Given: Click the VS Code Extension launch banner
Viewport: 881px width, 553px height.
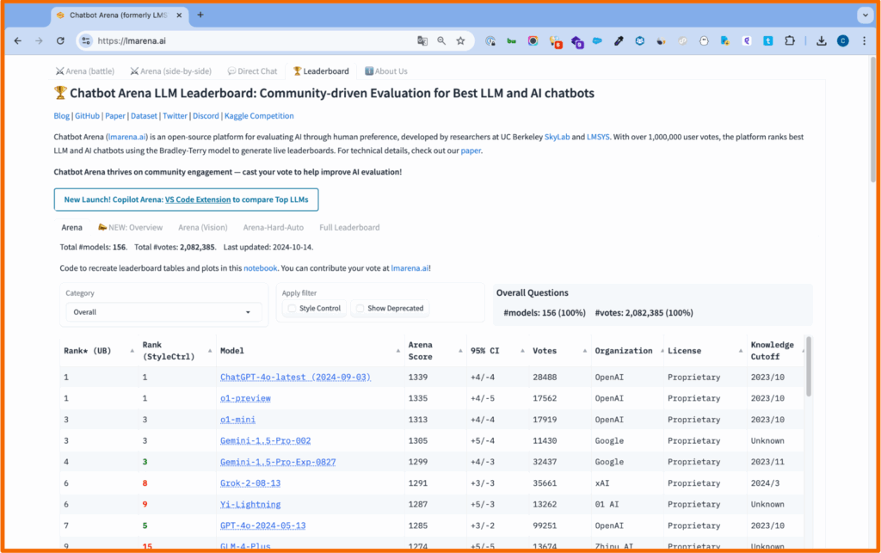Looking at the screenshot, I should [x=186, y=200].
